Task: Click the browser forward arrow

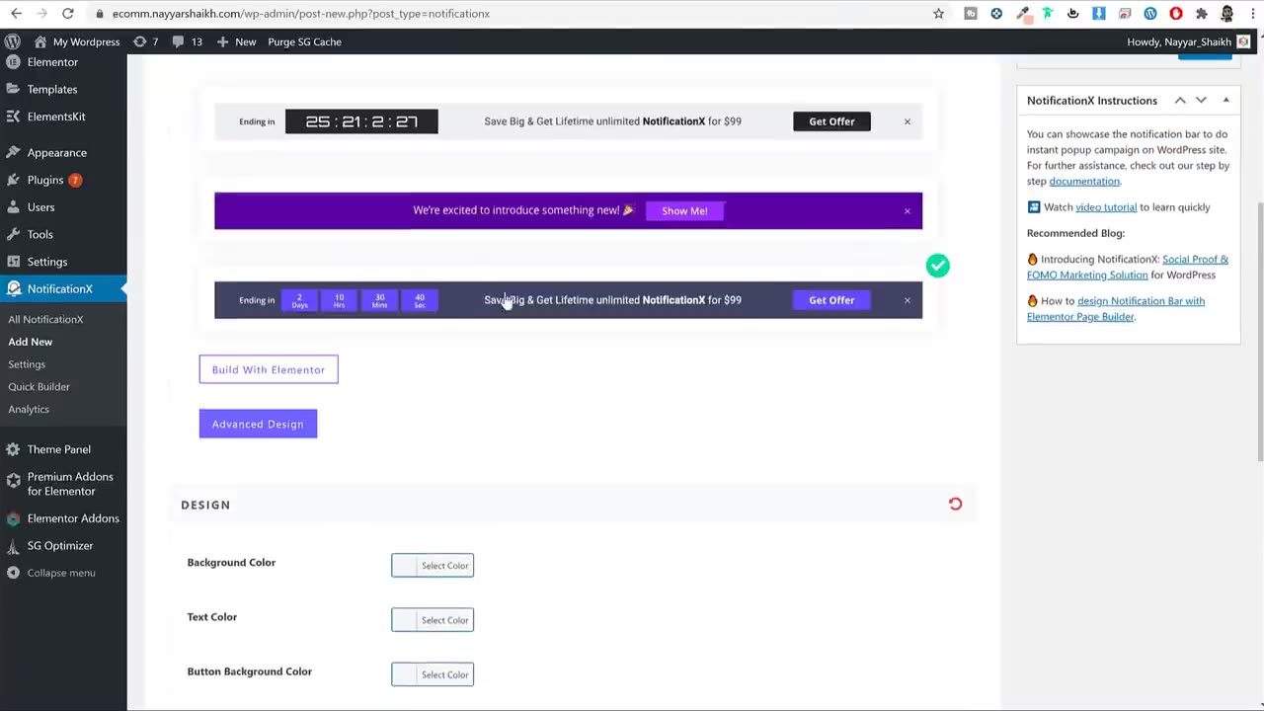Action: 41,14
